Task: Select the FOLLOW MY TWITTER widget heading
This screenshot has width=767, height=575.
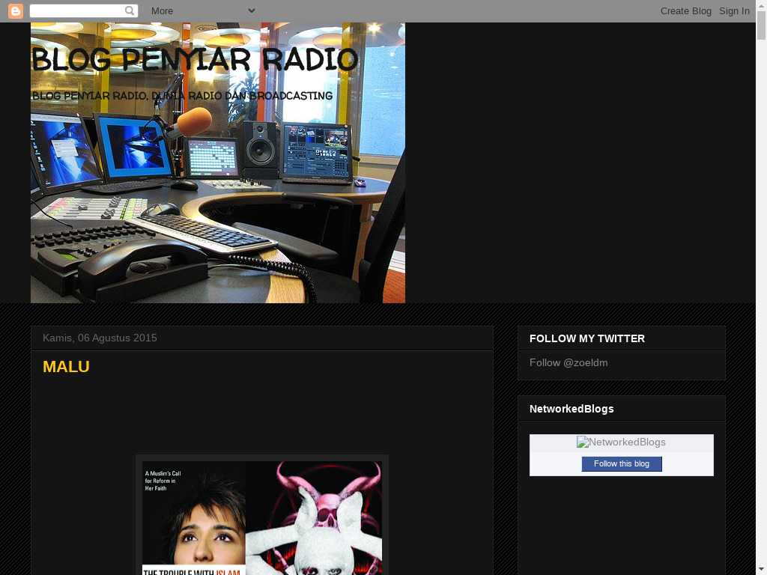Action: (x=586, y=338)
